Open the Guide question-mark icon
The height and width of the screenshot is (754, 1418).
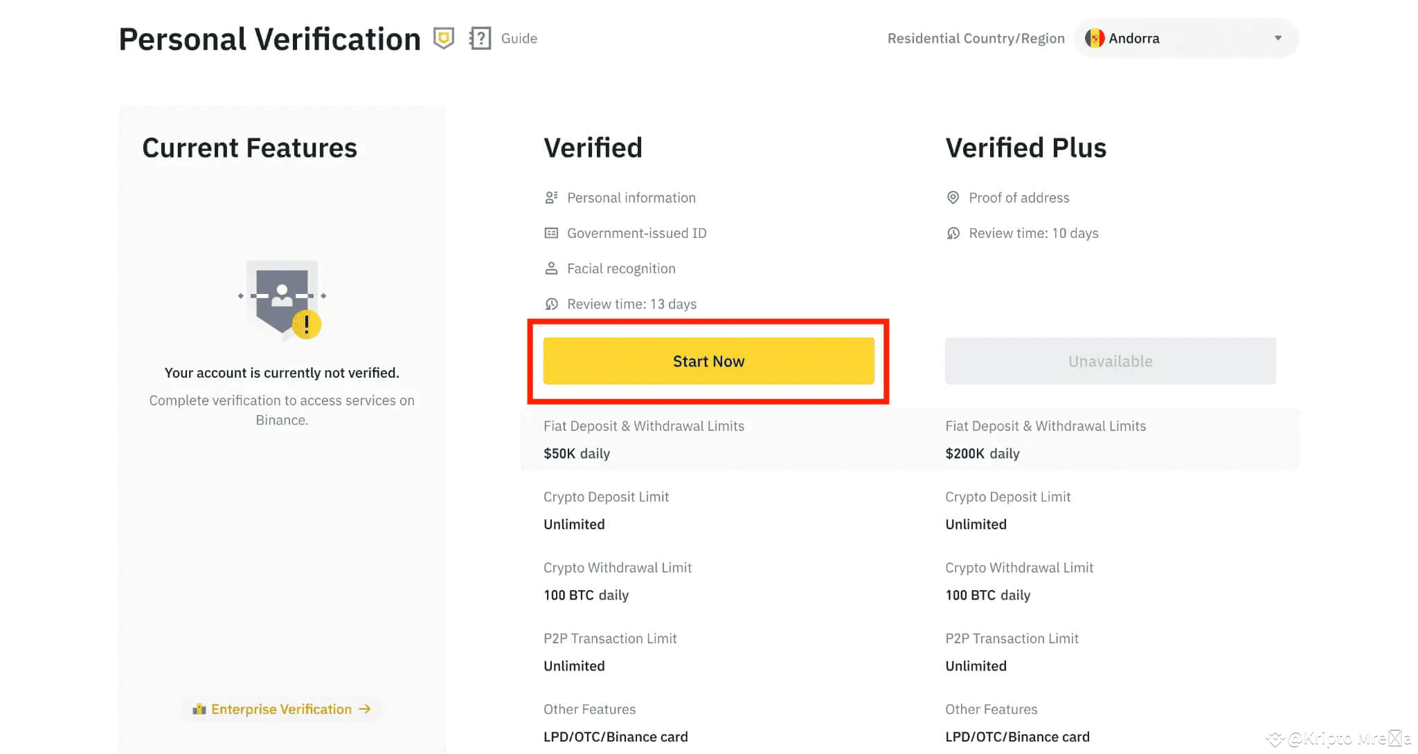tap(480, 38)
